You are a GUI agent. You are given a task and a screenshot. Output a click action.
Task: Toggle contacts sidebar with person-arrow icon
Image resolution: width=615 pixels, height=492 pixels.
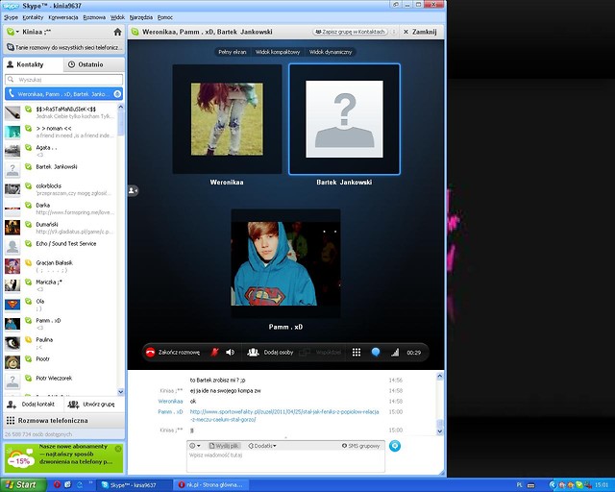(133, 190)
